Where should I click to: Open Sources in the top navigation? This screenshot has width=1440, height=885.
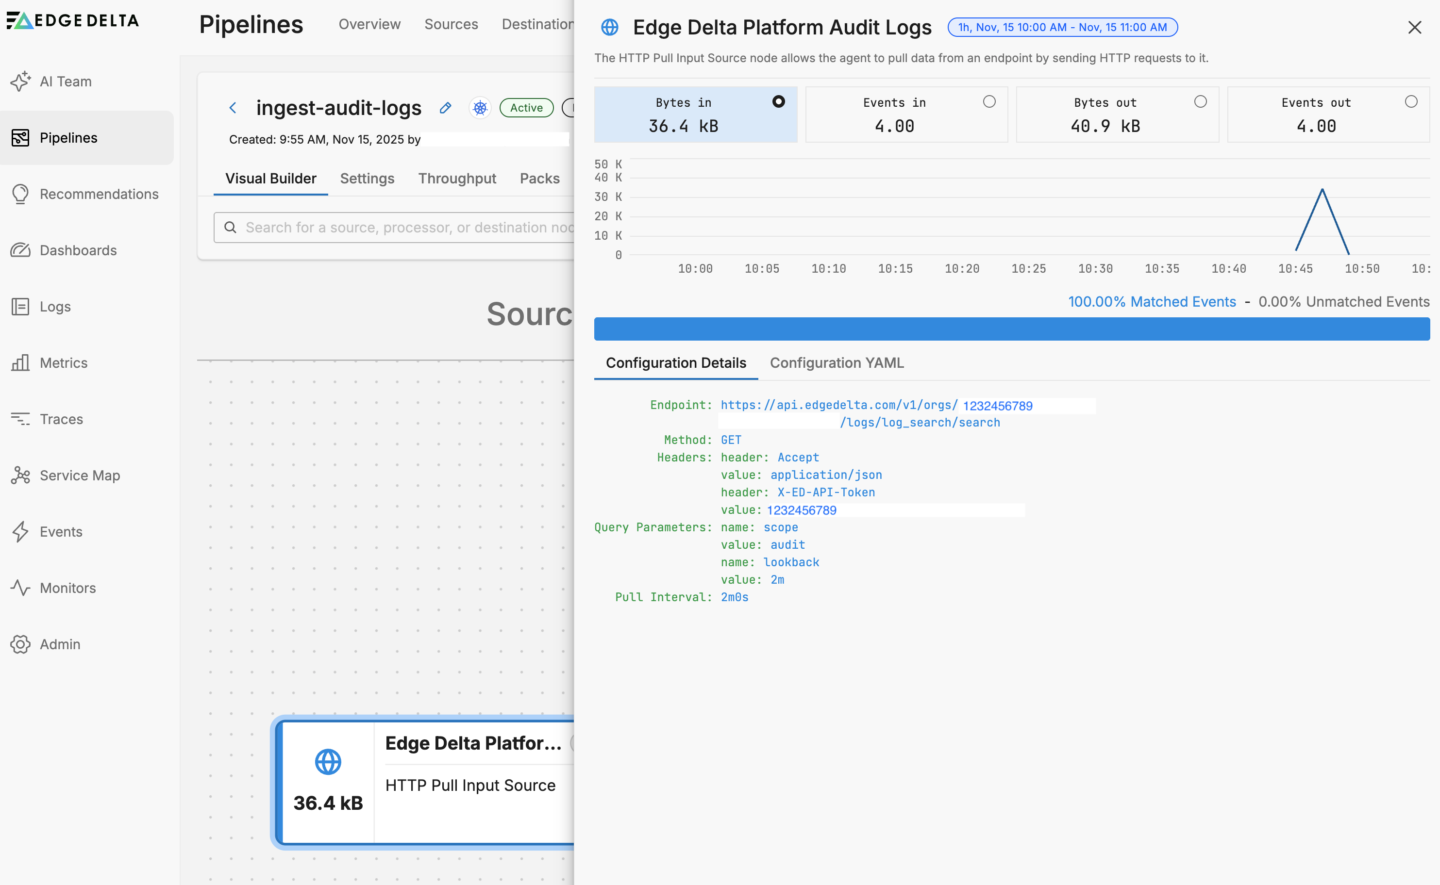[x=451, y=24]
